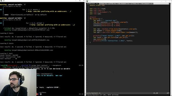Click the 'src\main.rs:62:25' location in terminal
This screenshot has width=172, height=96.
(x=13, y=6)
